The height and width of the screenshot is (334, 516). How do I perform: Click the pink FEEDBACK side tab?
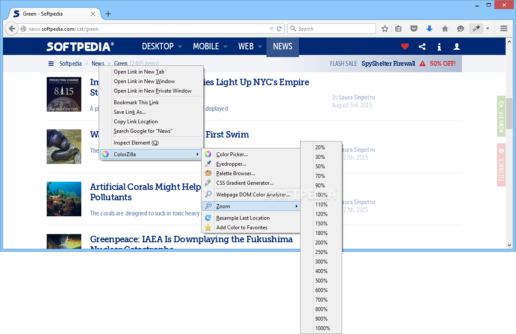tap(501, 165)
